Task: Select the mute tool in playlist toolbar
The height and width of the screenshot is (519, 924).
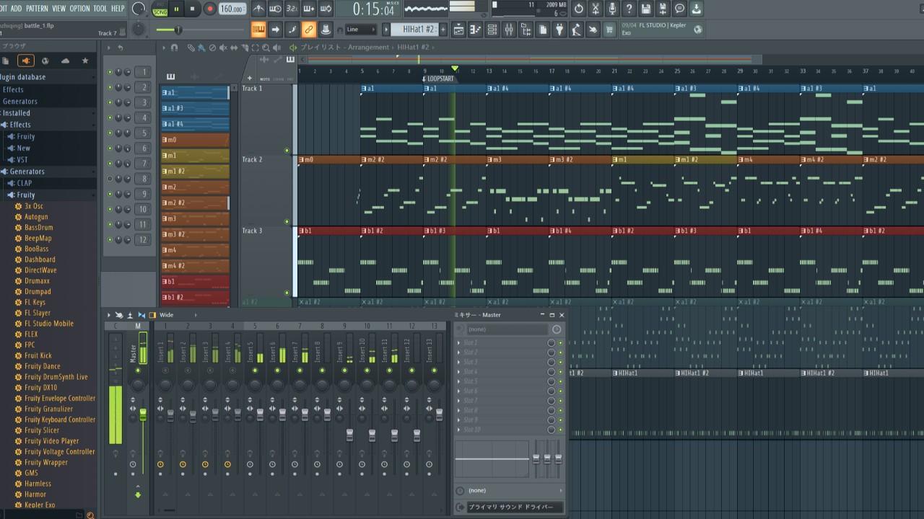Action: coord(223,48)
